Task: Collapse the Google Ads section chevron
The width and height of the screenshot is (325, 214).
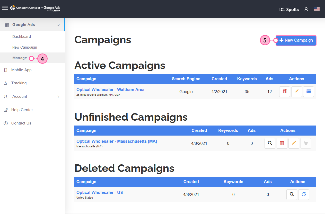Action: pyautogui.click(x=58, y=25)
